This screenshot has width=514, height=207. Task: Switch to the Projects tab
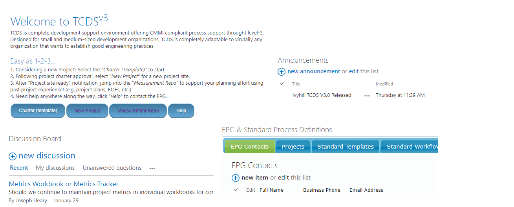(293, 147)
